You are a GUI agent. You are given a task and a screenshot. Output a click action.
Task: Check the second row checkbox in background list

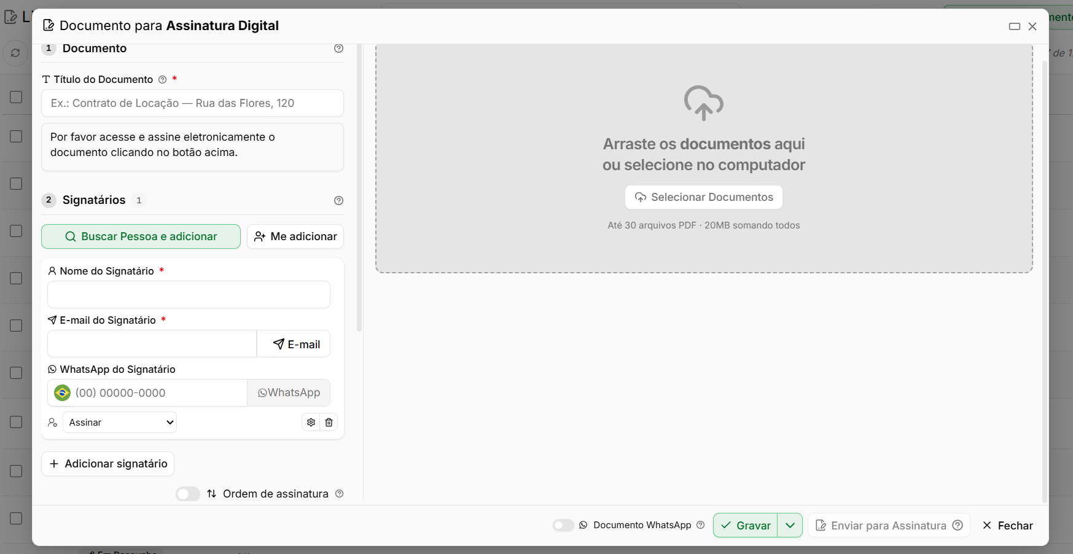[x=16, y=136]
